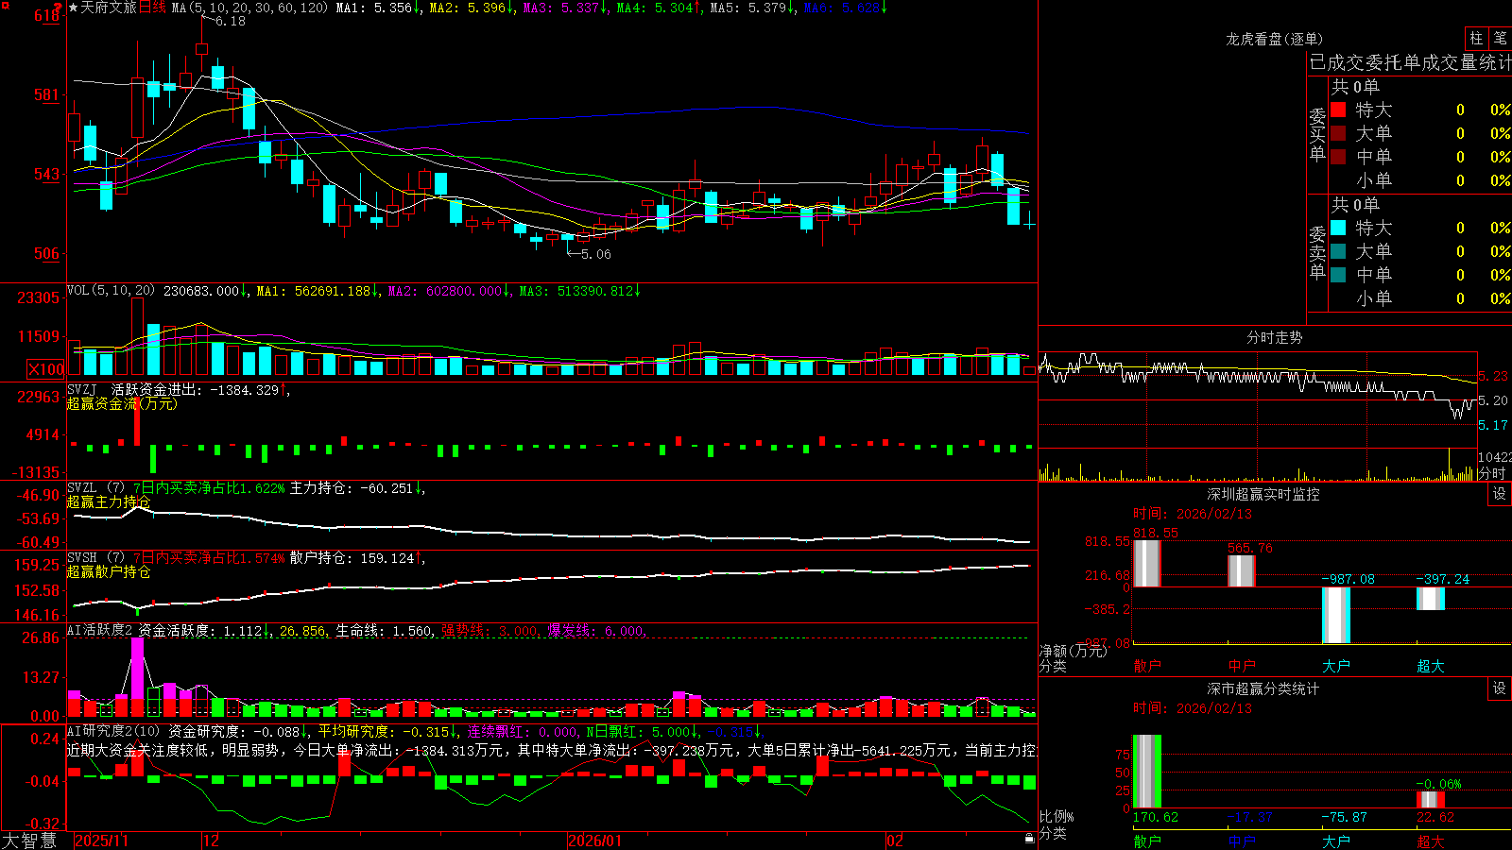Image resolution: width=1512 pixels, height=850 pixels.
Task: Click the SVSH (7) indicator title
Action: click(x=95, y=558)
